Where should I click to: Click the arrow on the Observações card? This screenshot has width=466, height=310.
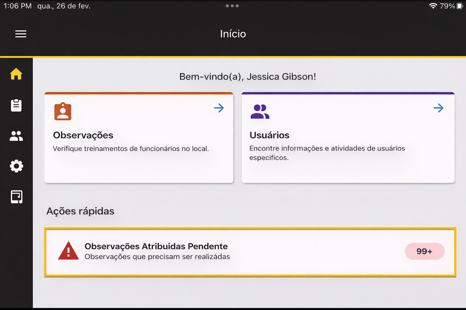point(219,108)
